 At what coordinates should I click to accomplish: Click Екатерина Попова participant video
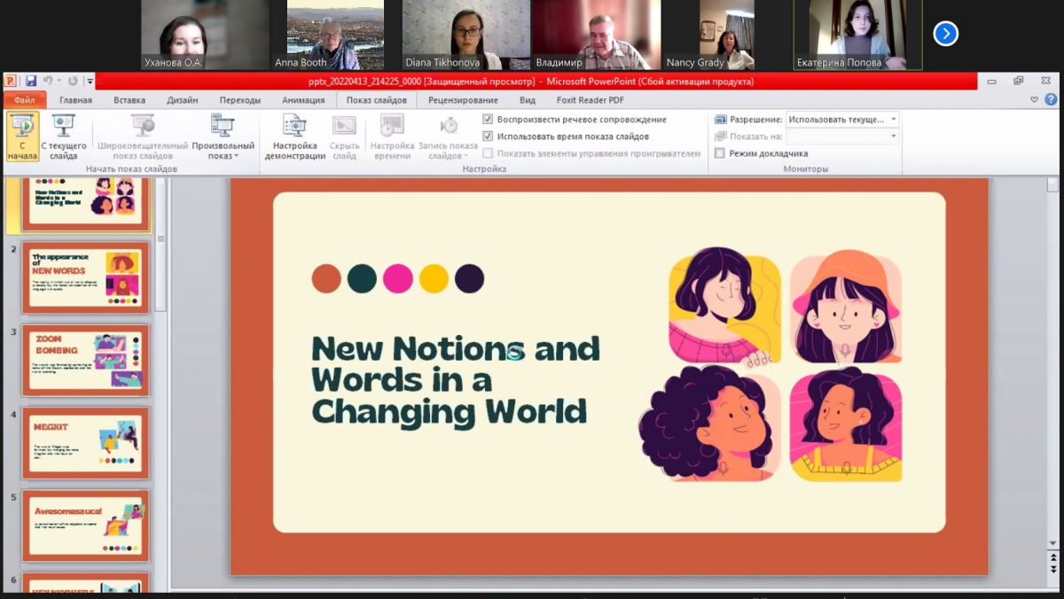point(857,35)
